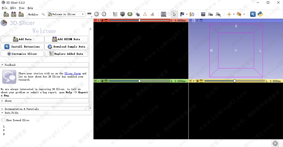Open module search magnifier icon
The image size is (283, 147).
pos(43,14)
